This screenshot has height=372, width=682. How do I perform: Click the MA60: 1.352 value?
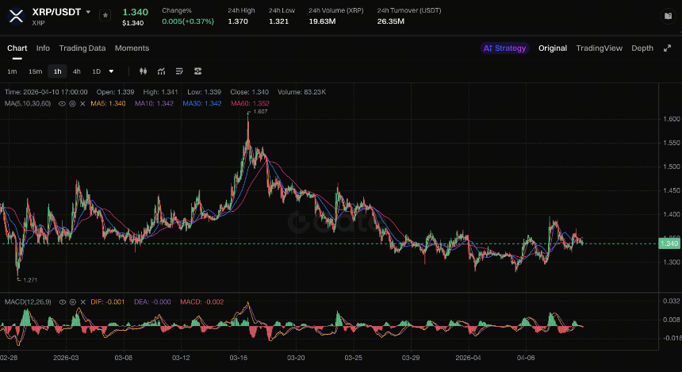pyautogui.click(x=250, y=104)
